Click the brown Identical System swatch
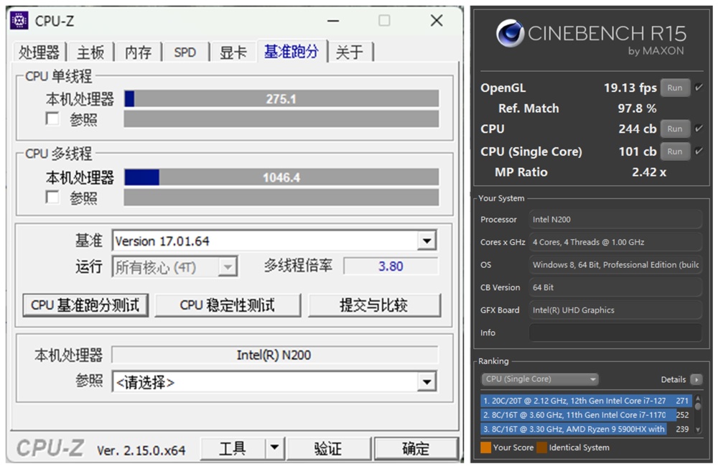718x469 pixels. click(541, 447)
